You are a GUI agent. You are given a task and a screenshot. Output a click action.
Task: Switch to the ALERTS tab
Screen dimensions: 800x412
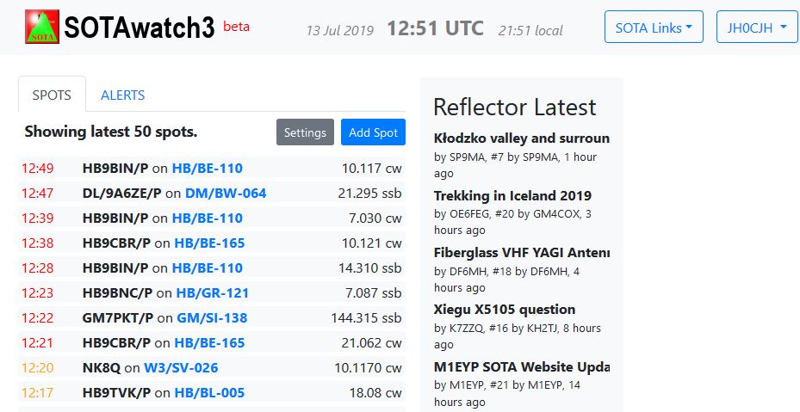(x=122, y=95)
